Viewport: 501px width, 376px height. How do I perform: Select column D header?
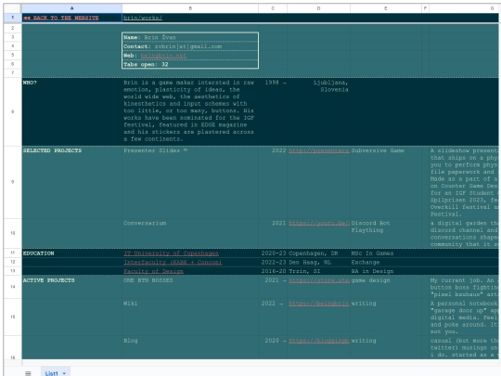coord(318,8)
